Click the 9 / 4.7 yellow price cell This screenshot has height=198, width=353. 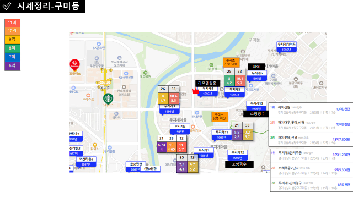point(163,98)
